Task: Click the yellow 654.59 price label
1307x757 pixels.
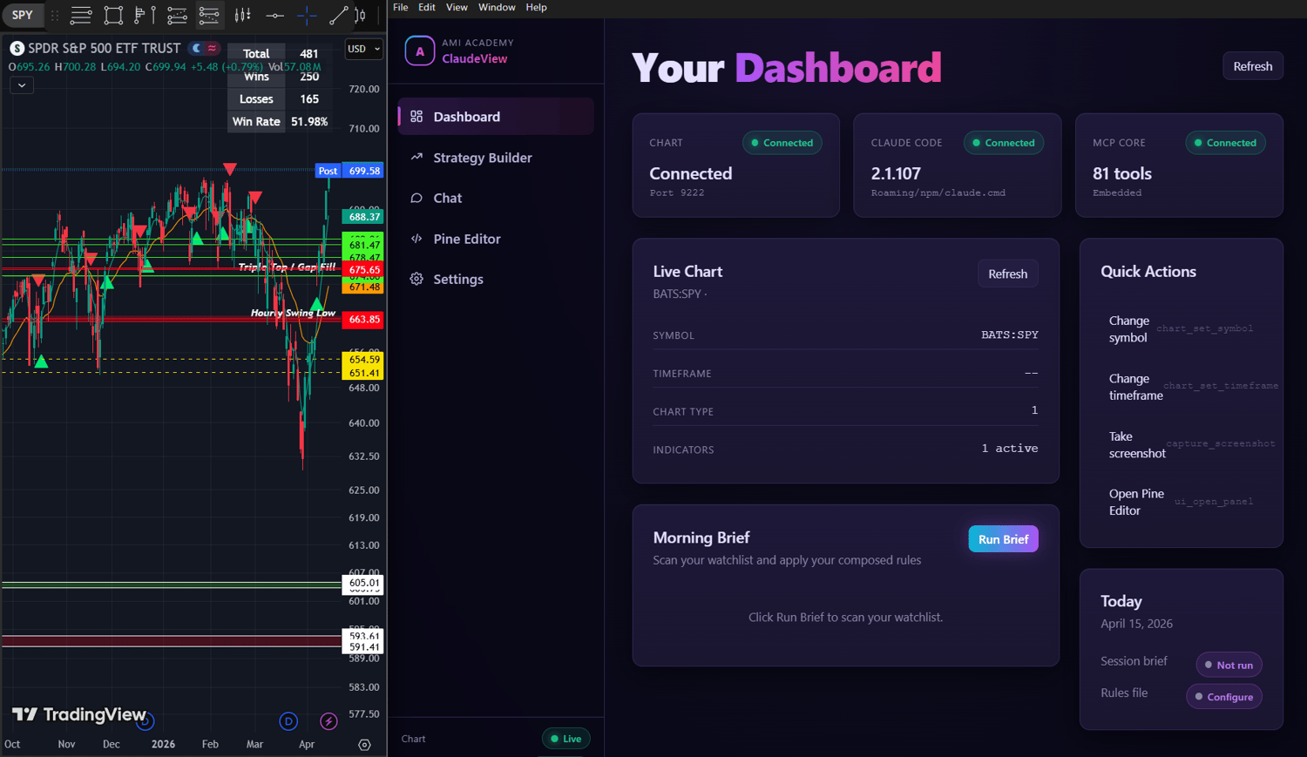Action: click(363, 359)
